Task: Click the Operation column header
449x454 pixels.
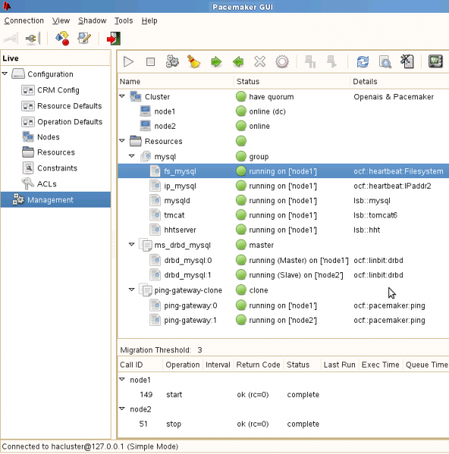Action: (x=183, y=365)
